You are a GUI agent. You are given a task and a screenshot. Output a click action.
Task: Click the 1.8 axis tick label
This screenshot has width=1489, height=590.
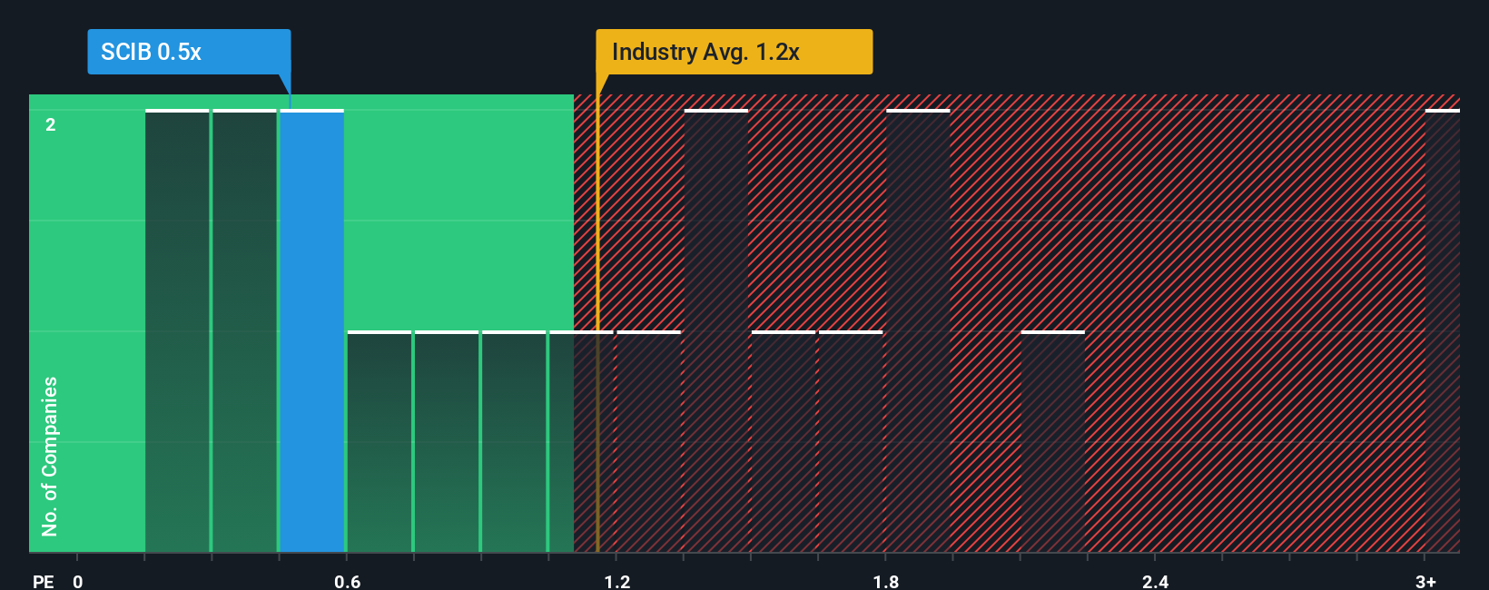[x=886, y=581]
